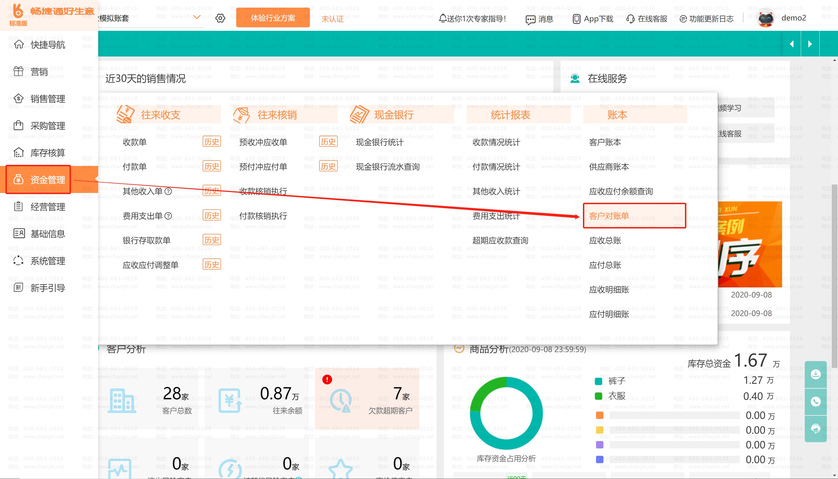
Task: Open 现金银行流水查询 link
Action: point(387,167)
